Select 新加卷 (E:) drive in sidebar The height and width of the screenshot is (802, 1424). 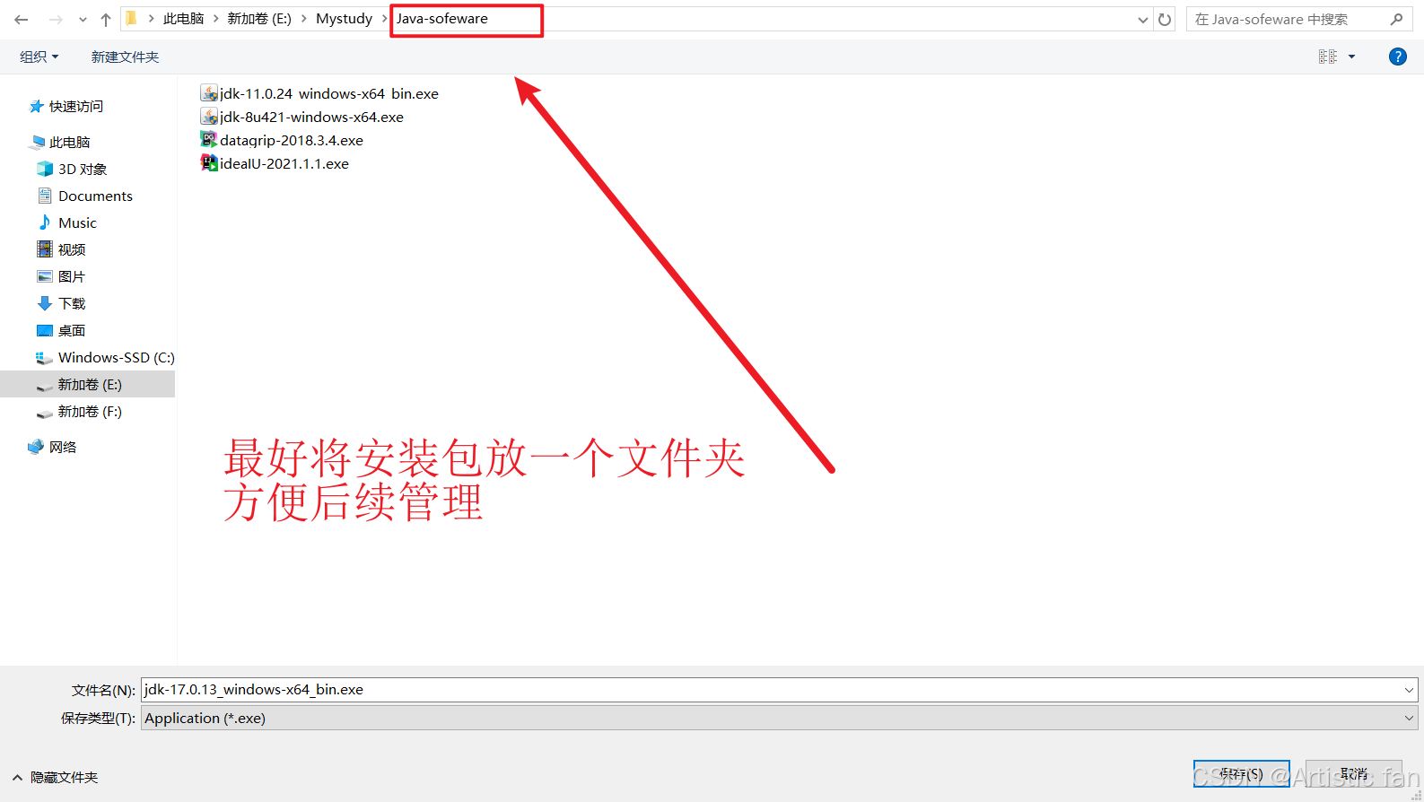tap(90, 384)
